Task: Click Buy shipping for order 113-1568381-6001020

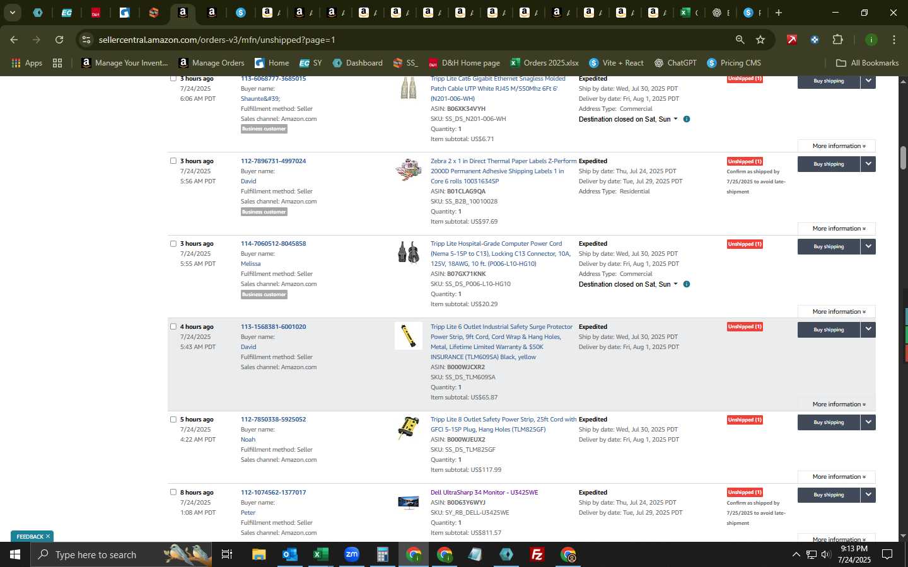Action: coord(829,329)
